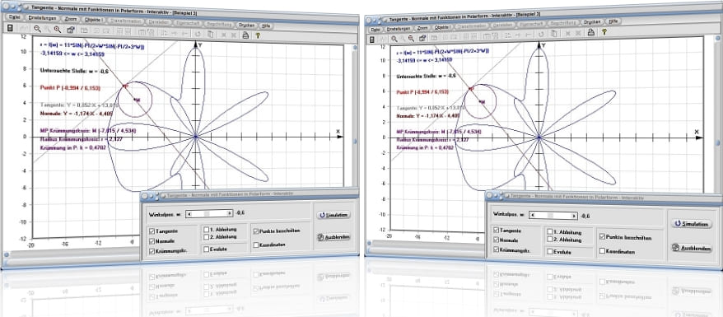
Task: Open the Objekte menu in right window
Action: [441, 27]
